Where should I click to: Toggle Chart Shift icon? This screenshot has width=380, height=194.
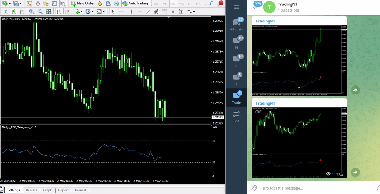coord(67,11)
